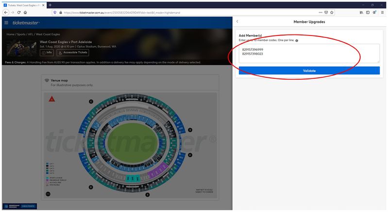Image resolution: width=388 pixels, height=212 pixels.
Task: Click member code 829157398023
Action: 253,54
